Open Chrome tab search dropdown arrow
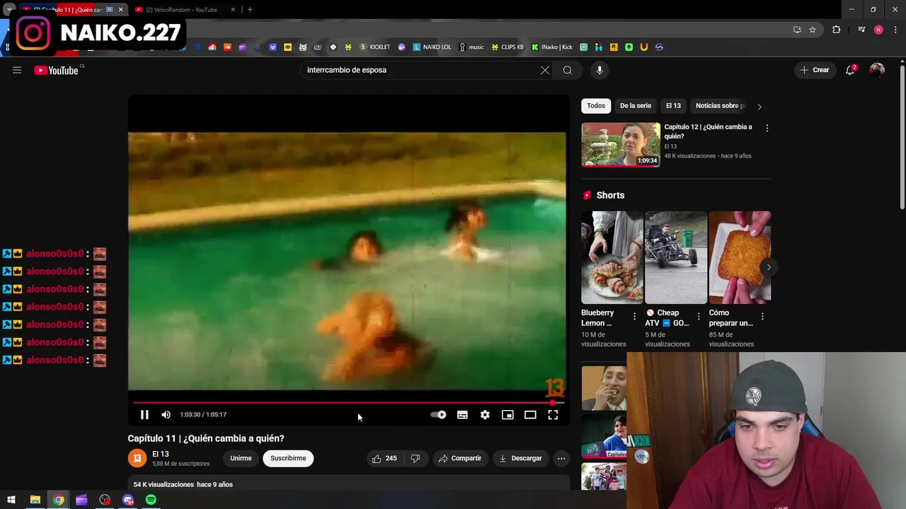The image size is (906, 509). click(9, 10)
